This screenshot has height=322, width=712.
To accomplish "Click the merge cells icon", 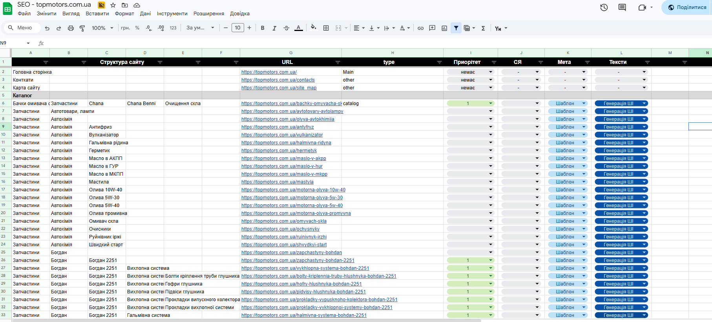I will point(338,28).
